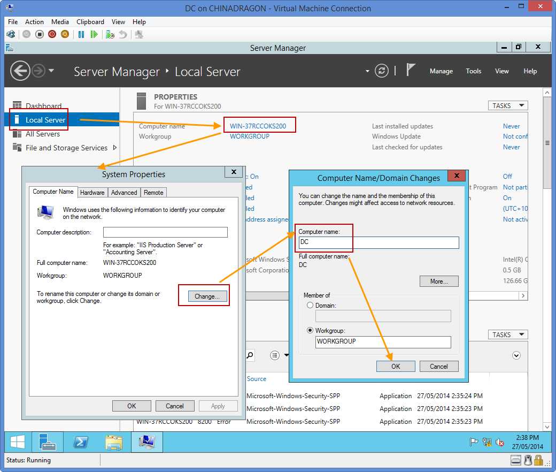The width and height of the screenshot is (556, 472).
Task: Select the Domain radio button
Action: coord(310,305)
